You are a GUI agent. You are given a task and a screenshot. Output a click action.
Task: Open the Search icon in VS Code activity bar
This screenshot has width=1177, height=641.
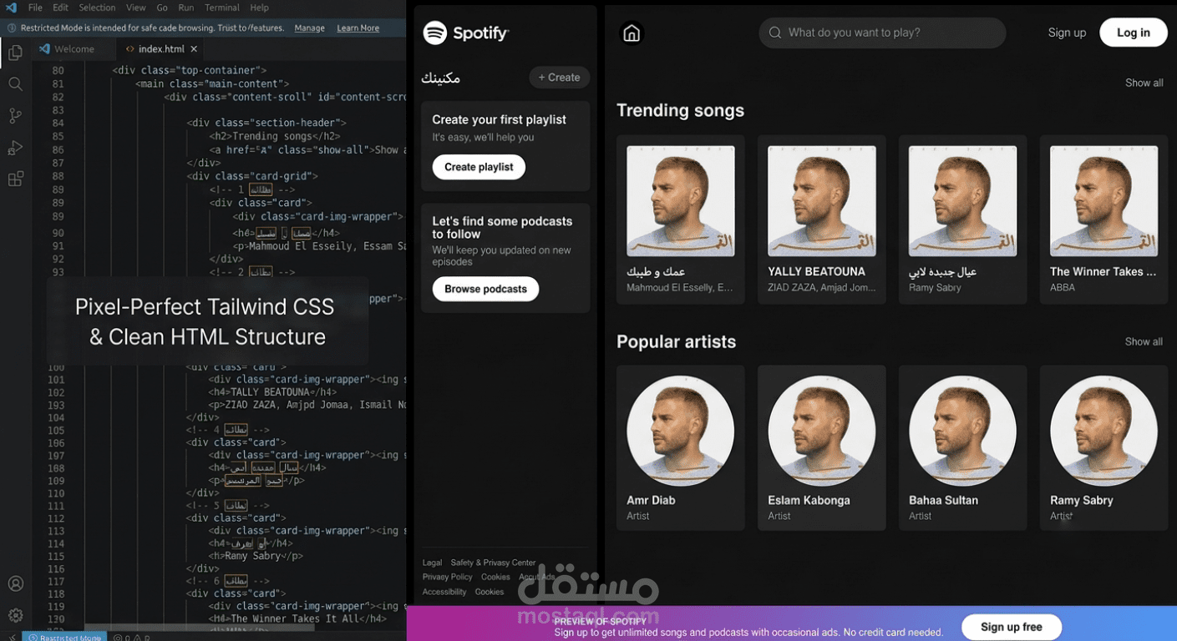coord(15,84)
